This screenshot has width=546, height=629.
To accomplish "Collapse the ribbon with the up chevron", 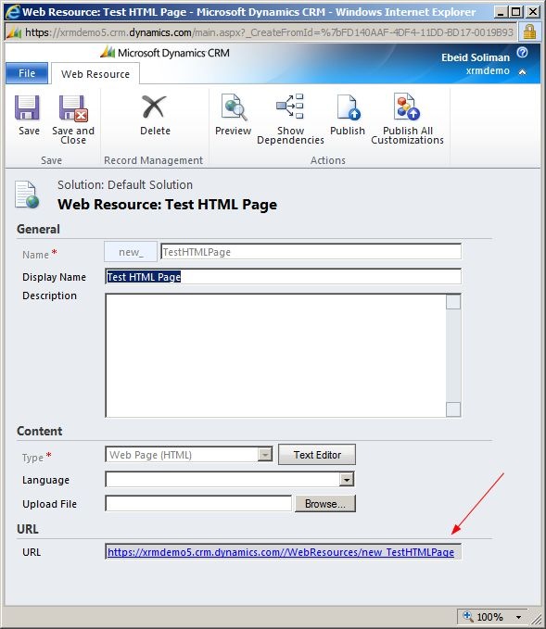I will pyautogui.click(x=522, y=72).
